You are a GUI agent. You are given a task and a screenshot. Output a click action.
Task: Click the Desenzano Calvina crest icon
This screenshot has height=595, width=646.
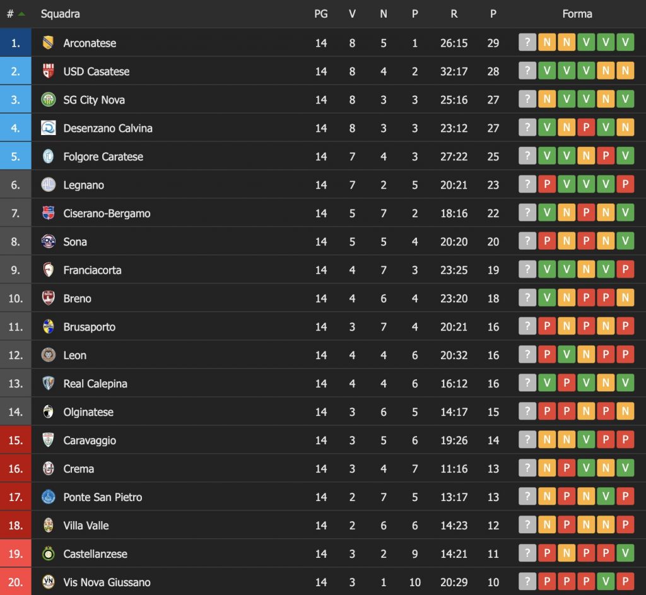pos(48,128)
